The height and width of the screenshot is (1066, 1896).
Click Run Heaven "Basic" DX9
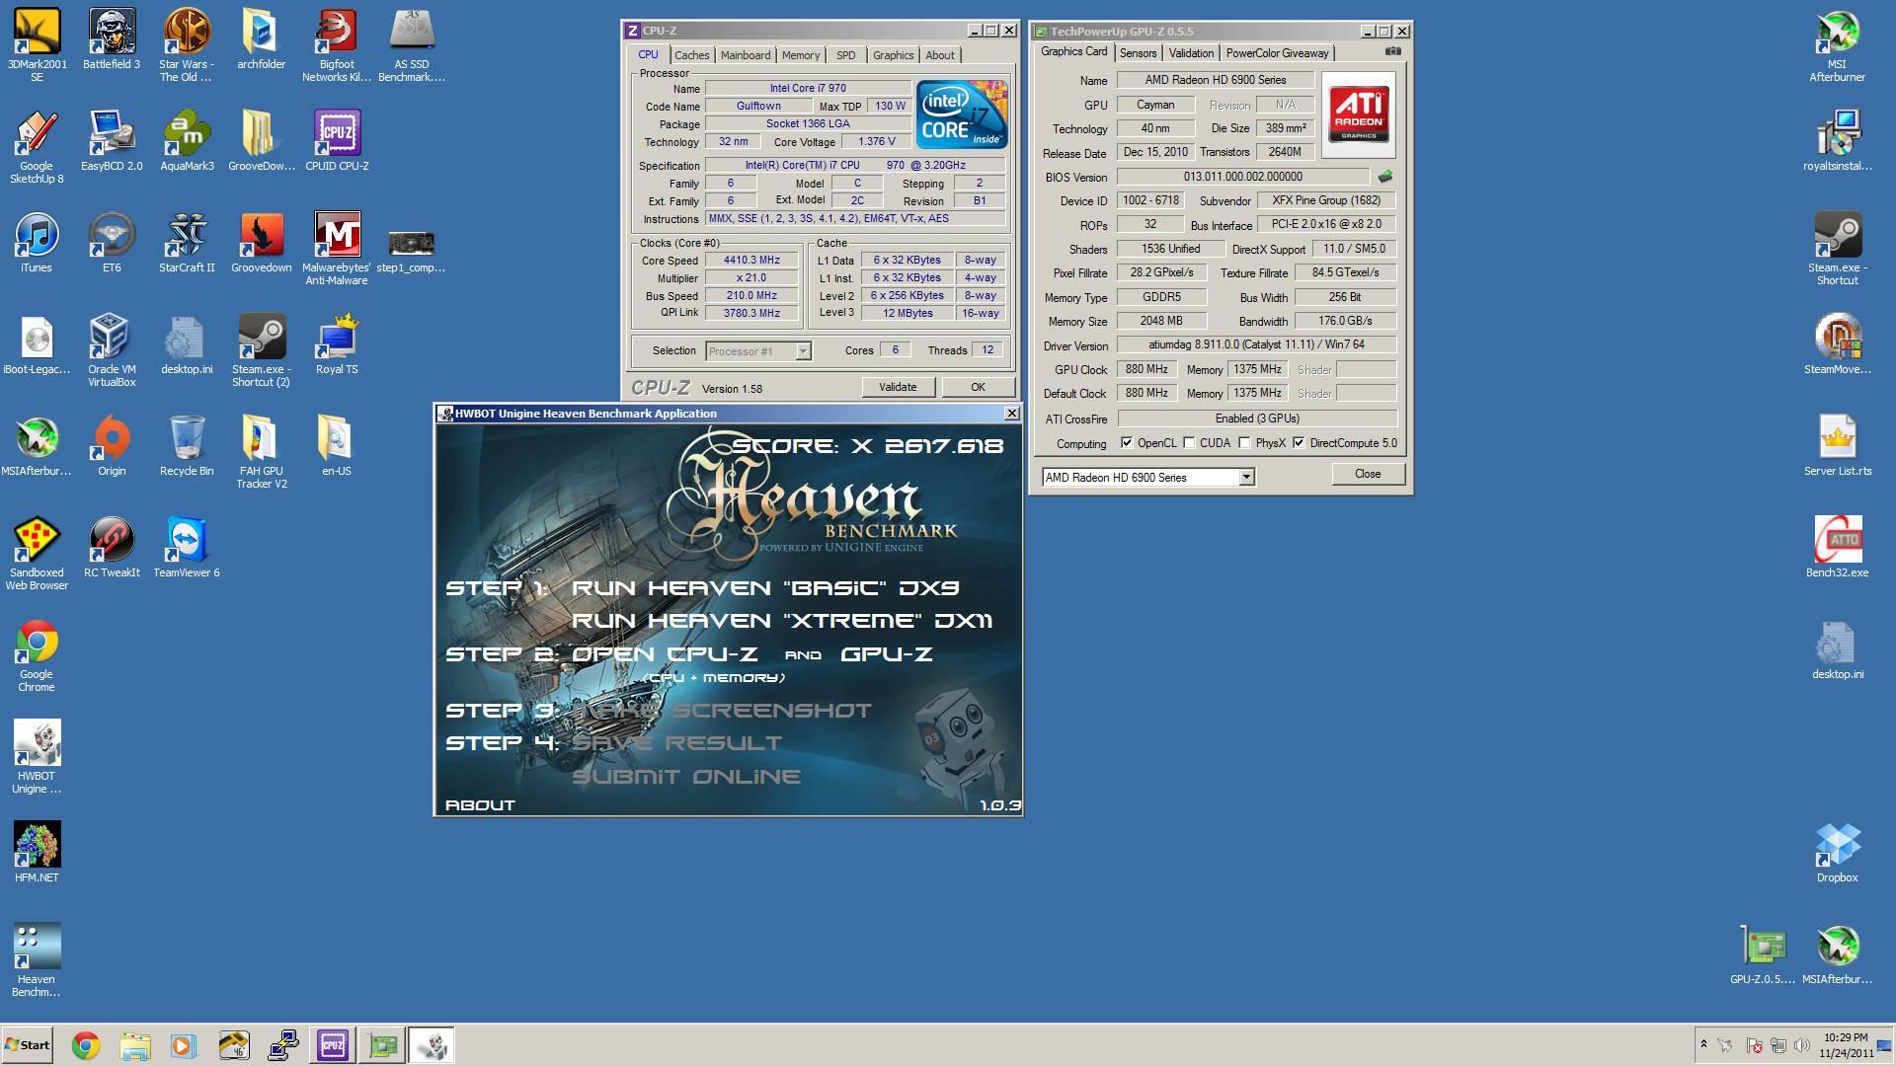click(x=765, y=588)
